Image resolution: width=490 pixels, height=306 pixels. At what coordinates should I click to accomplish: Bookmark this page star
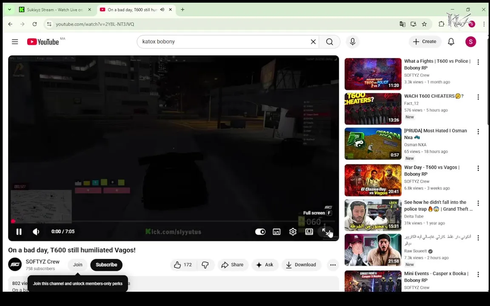click(x=424, y=24)
